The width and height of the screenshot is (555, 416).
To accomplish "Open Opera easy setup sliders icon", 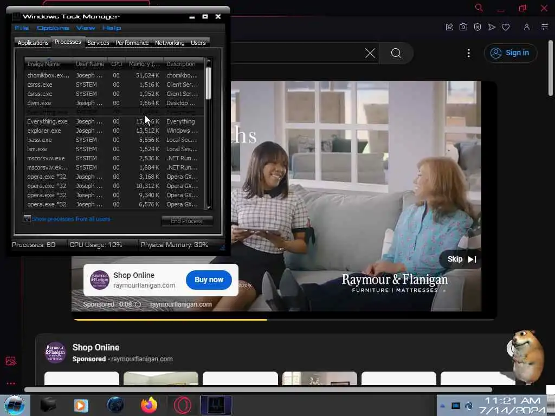I will (545, 27).
